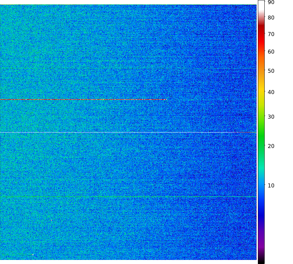Select the 20 colorbar tick label
The height and width of the screenshot is (264, 293).
pyautogui.click(x=271, y=146)
